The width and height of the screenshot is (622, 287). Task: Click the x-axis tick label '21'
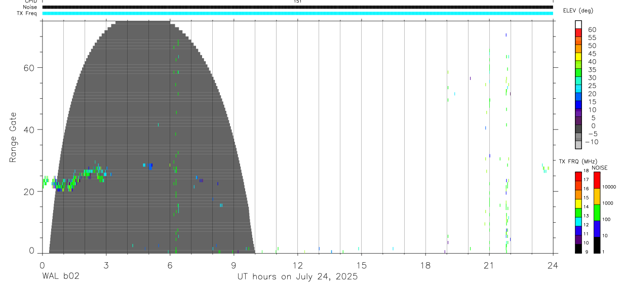pos(489,265)
